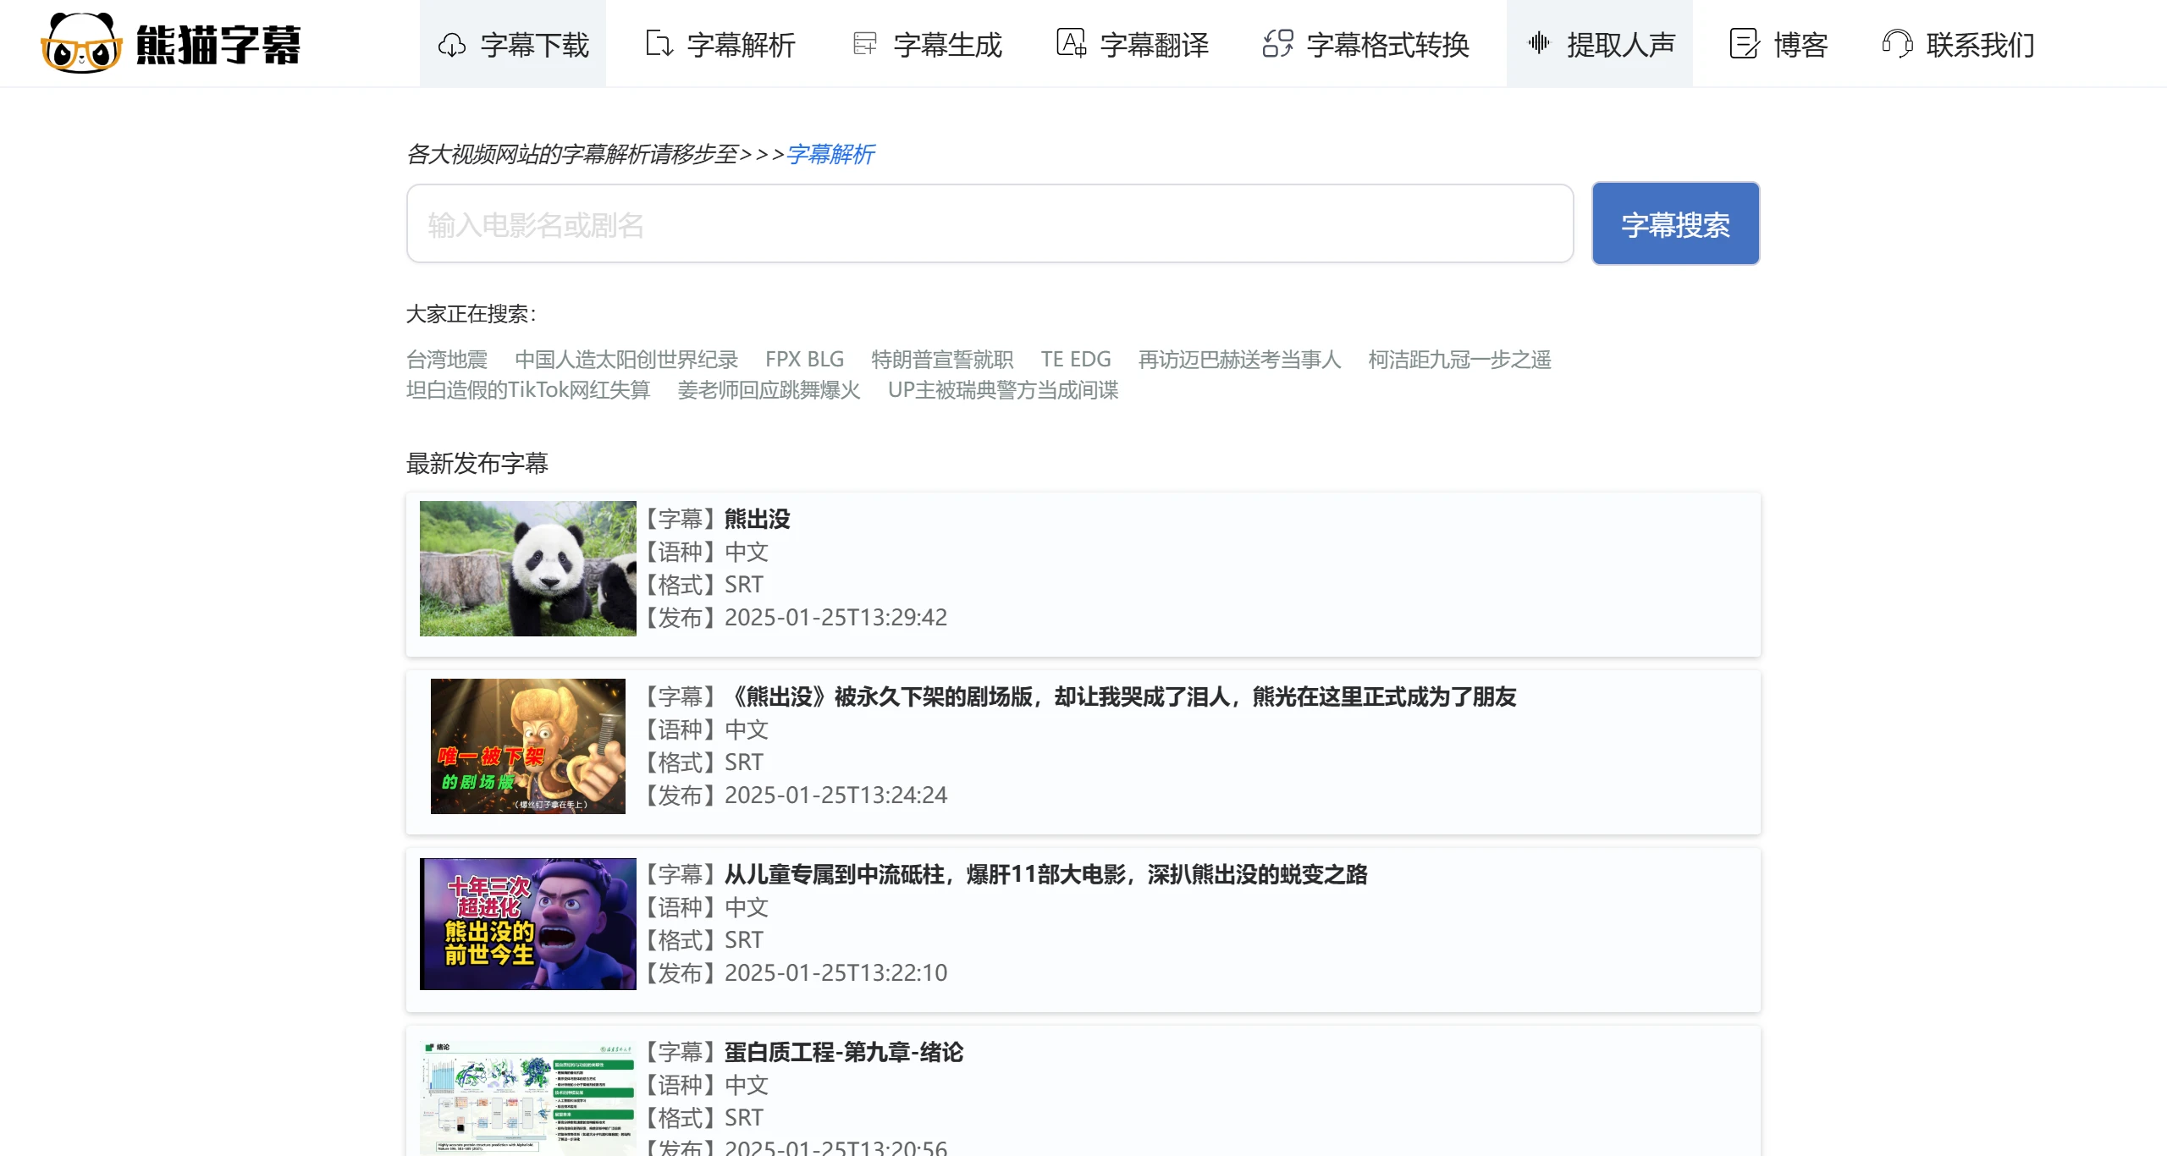Viewport: 2167px width, 1156px height.
Task: Search for 台湾地震 hot keyword
Action: coord(447,359)
